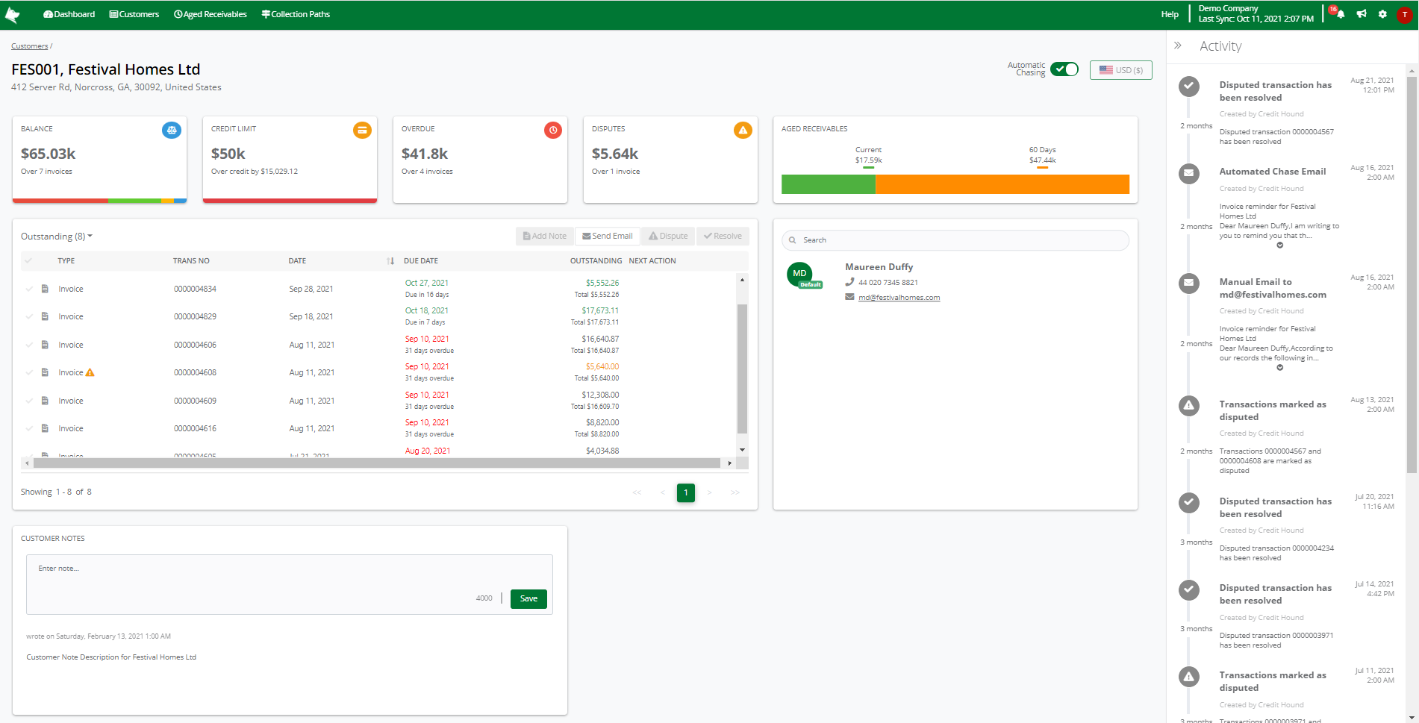This screenshot has width=1419, height=723.
Task: Click the green Current aged receivables bar
Action: coord(829,184)
